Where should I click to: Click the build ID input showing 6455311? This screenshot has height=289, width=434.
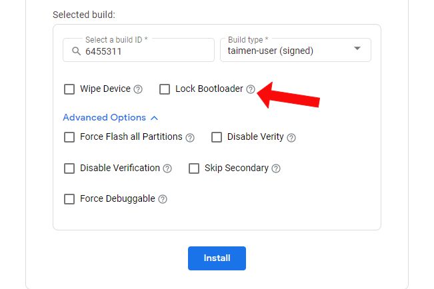143,51
